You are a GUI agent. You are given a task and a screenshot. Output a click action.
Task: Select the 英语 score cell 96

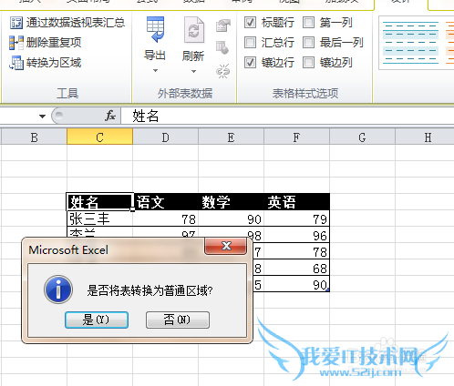(297, 235)
